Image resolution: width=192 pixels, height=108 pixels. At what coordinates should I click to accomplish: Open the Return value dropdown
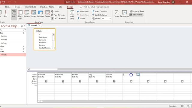click(x=110, y=19)
